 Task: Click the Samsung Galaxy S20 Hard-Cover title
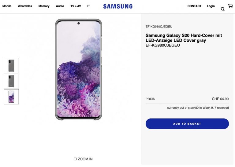(184, 38)
